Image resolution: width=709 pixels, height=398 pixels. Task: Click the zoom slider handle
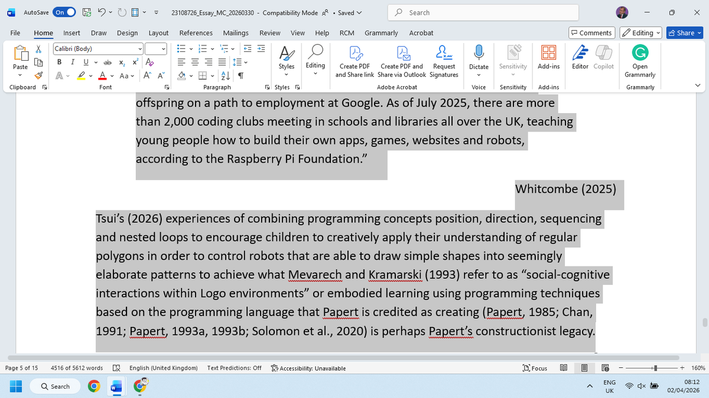click(656, 368)
